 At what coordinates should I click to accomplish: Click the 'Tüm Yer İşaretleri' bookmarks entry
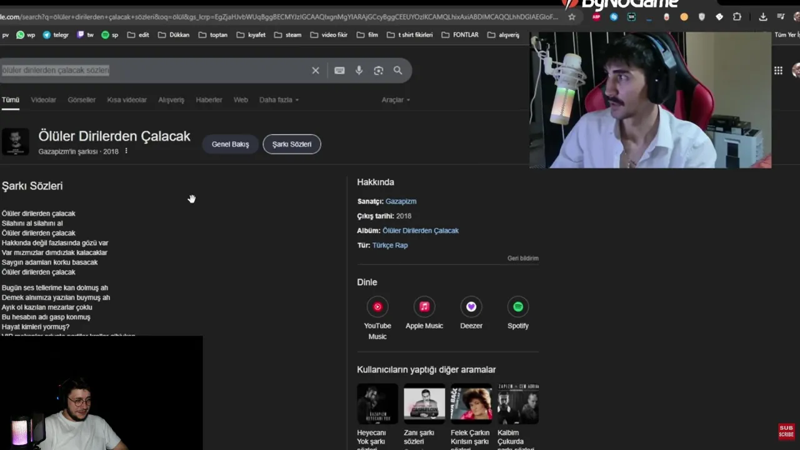click(787, 35)
